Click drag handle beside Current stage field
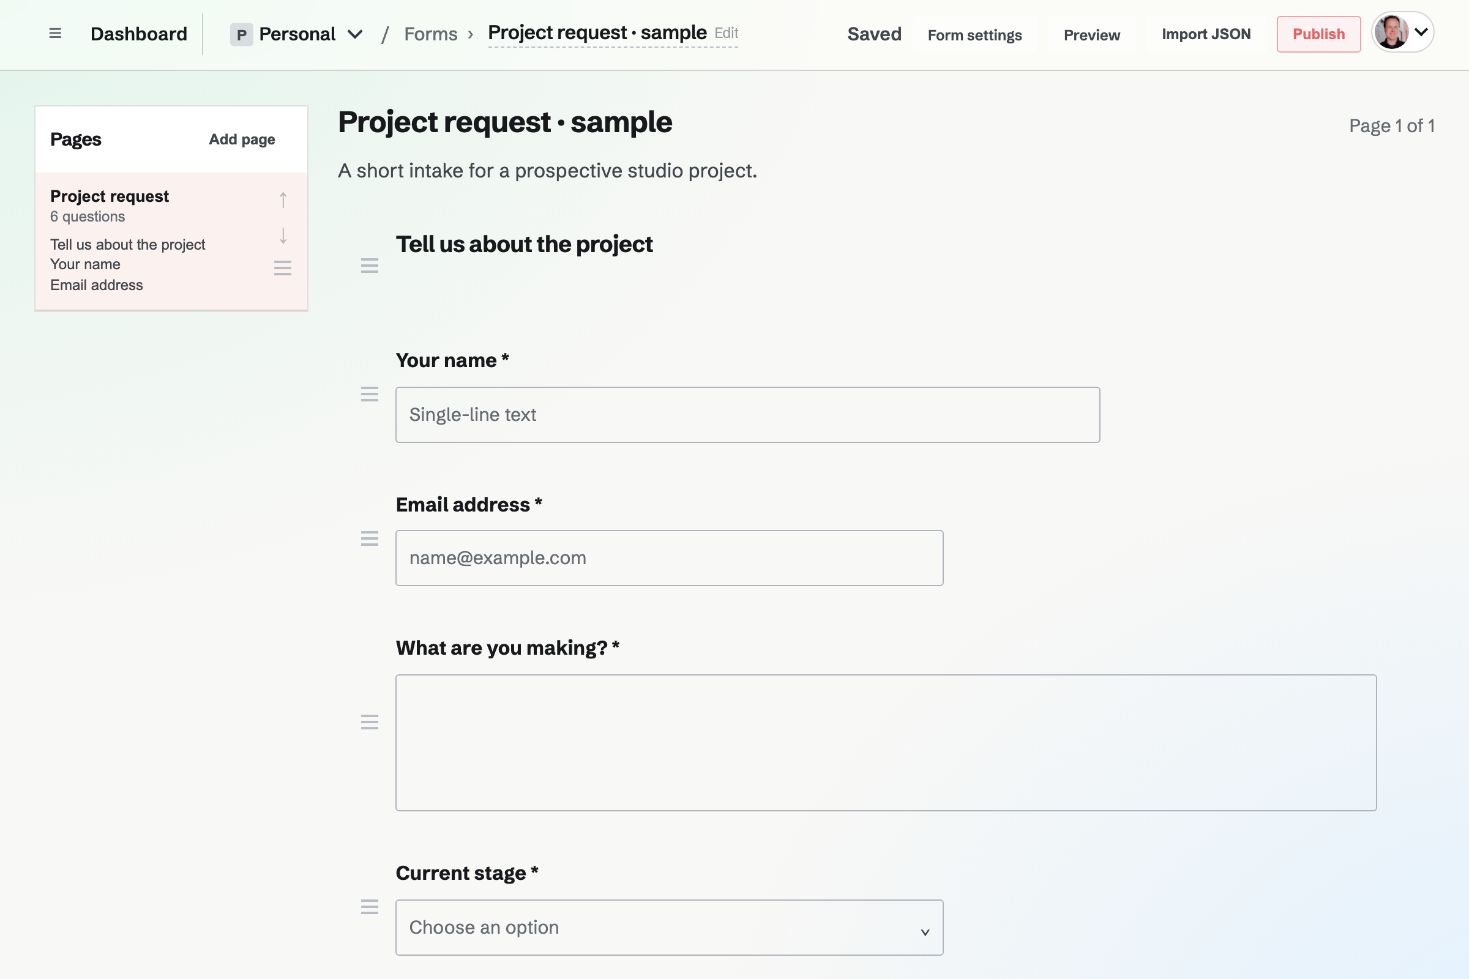Image resolution: width=1469 pixels, height=979 pixels. pyautogui.click(x=370, y=907)
